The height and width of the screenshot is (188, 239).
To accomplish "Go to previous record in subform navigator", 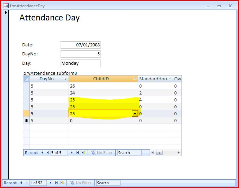I will [x=47, y=152].
